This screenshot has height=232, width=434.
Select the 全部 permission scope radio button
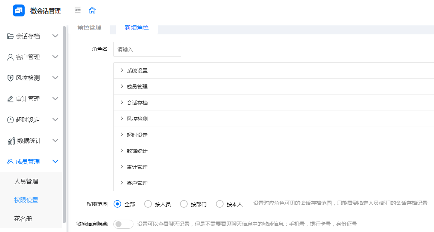tap(117, 204)
